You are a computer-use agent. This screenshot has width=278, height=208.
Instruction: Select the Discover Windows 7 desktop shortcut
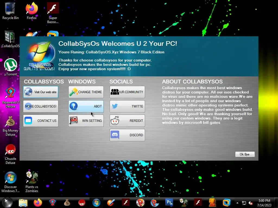[x=10, y=182]
